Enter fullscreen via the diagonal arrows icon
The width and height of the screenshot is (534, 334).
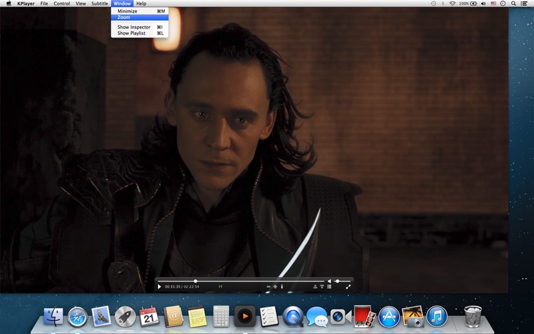coord(348,287)
